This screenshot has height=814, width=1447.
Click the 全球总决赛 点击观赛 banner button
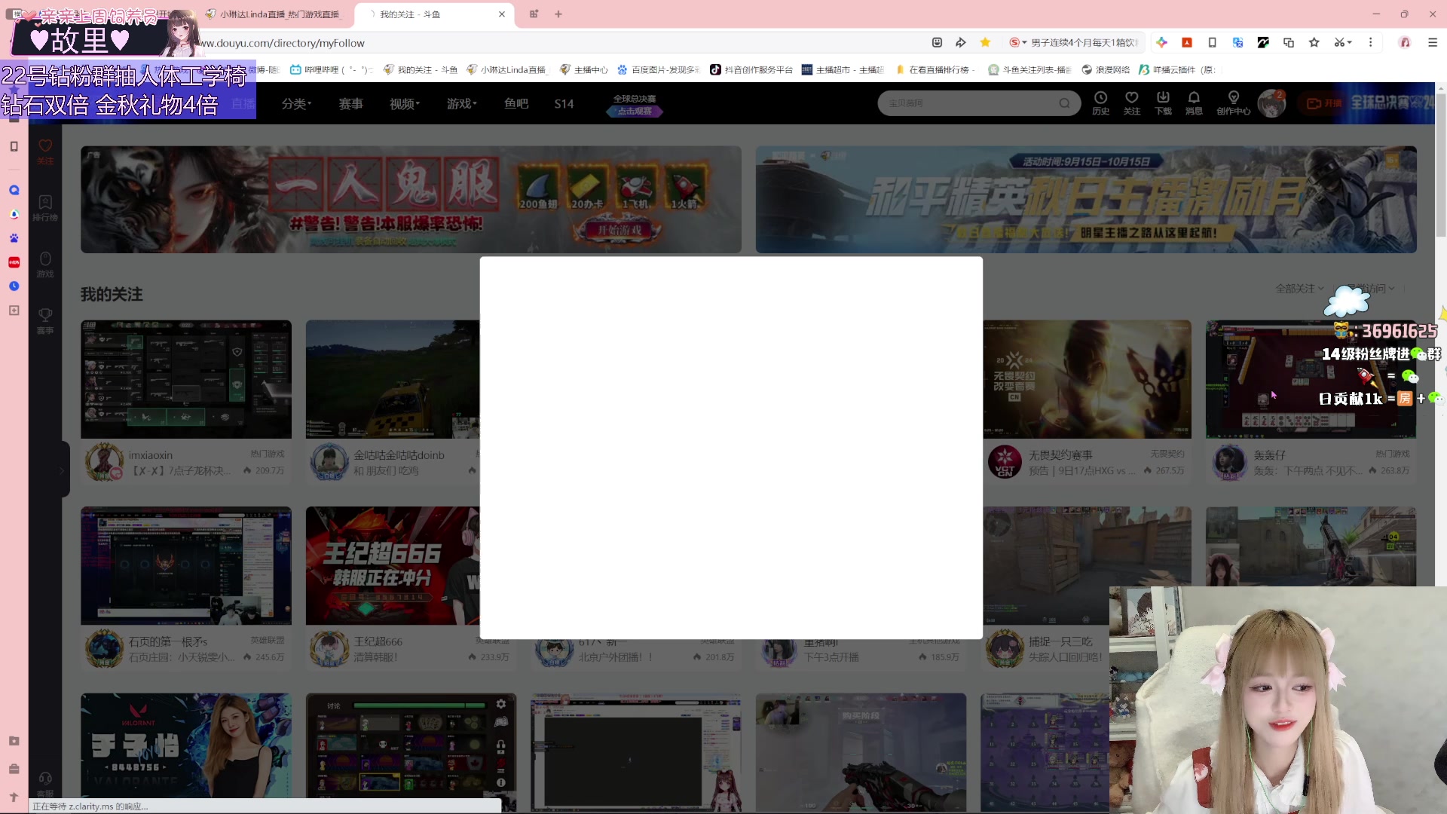pyautogui.click(x=635, y=105)
